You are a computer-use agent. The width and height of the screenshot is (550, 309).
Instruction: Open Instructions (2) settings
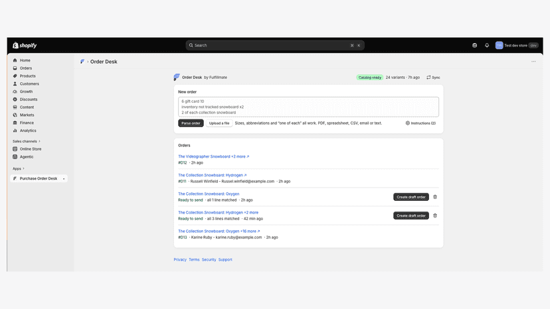(x=420, y=123)
